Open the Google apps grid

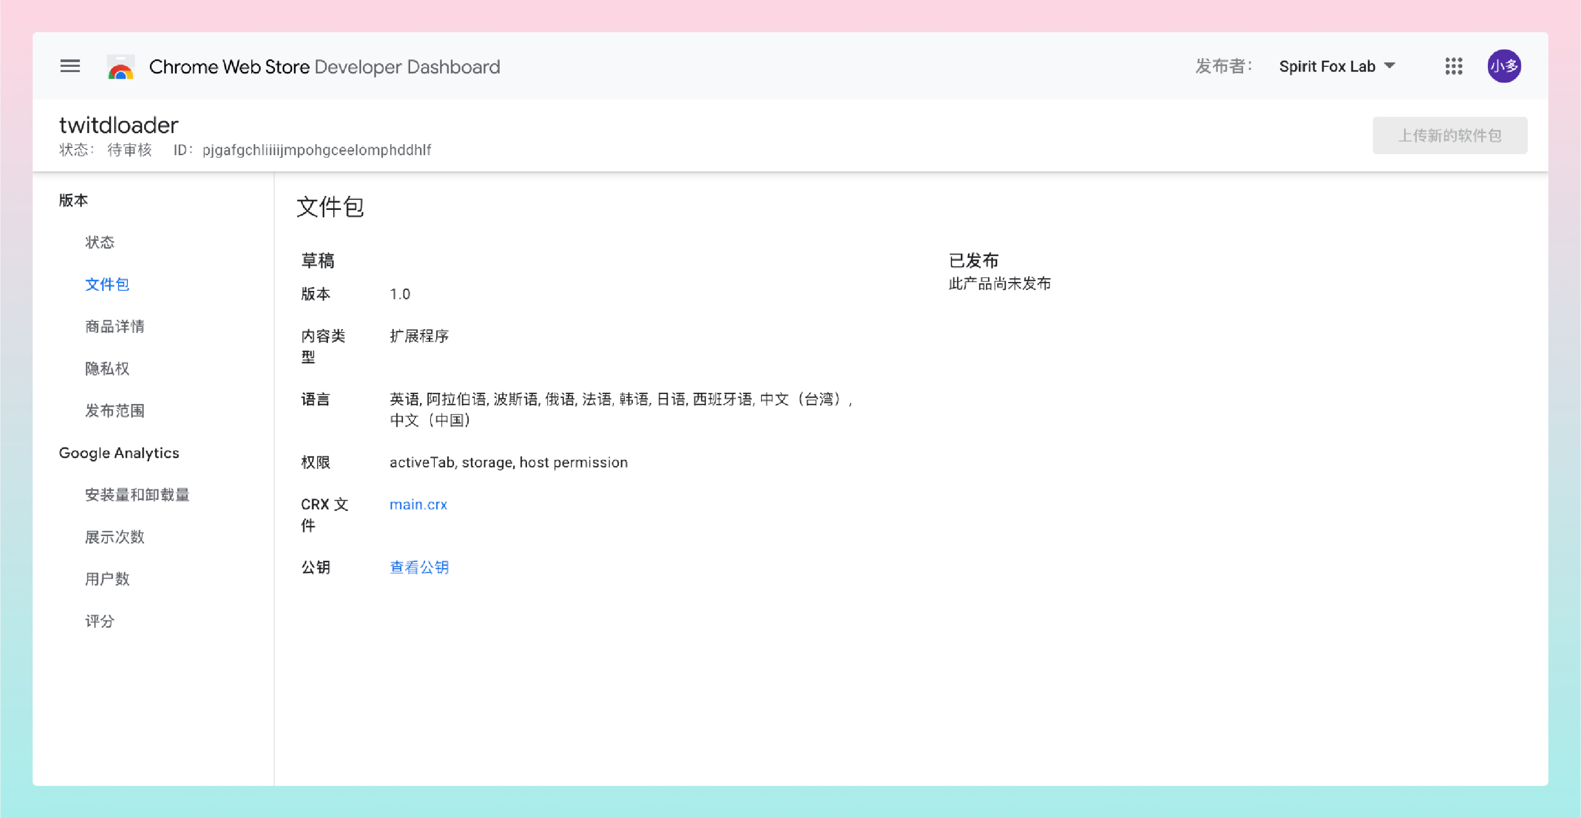coord(1454,66)
